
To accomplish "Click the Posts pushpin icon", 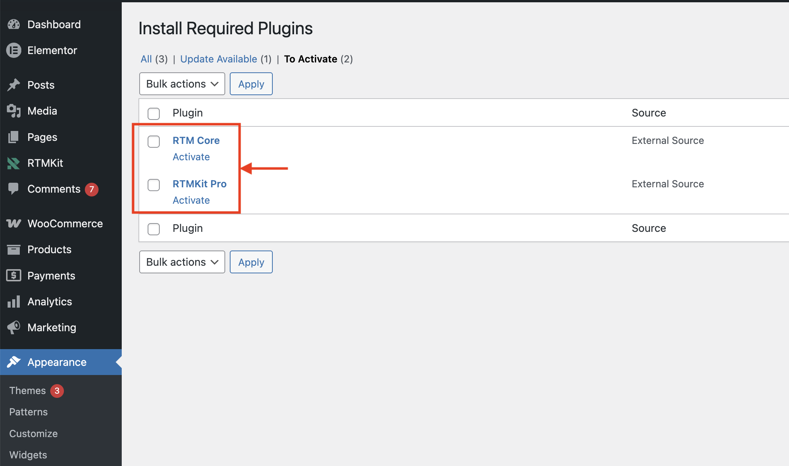I will (14, 85).
